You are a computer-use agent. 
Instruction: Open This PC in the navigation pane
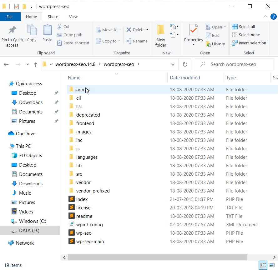pos(20,146)
